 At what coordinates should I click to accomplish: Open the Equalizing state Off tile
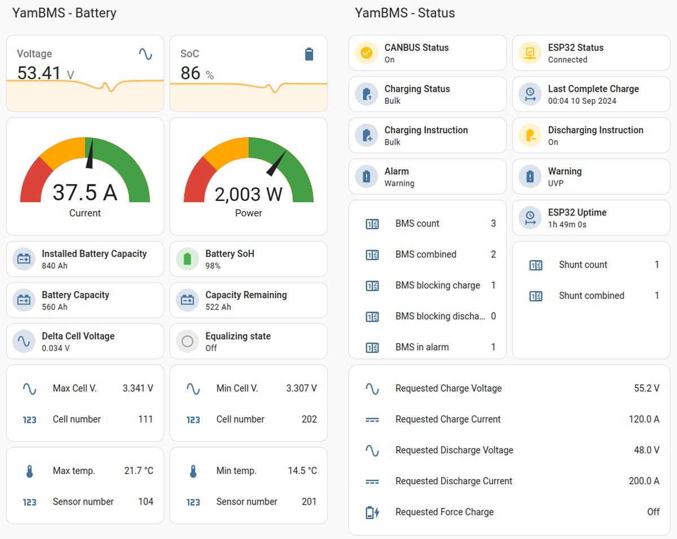(x=249, y=341)
